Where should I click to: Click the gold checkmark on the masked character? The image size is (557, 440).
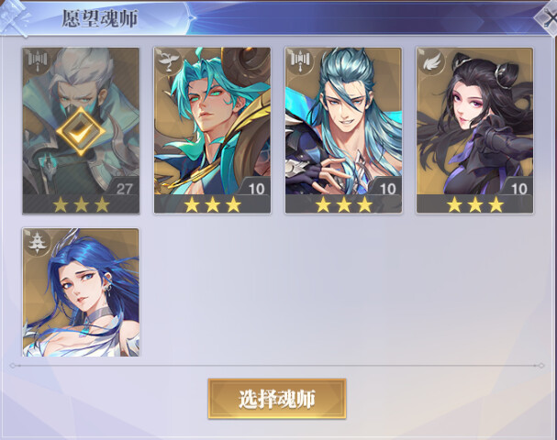[x=81, y=131]
